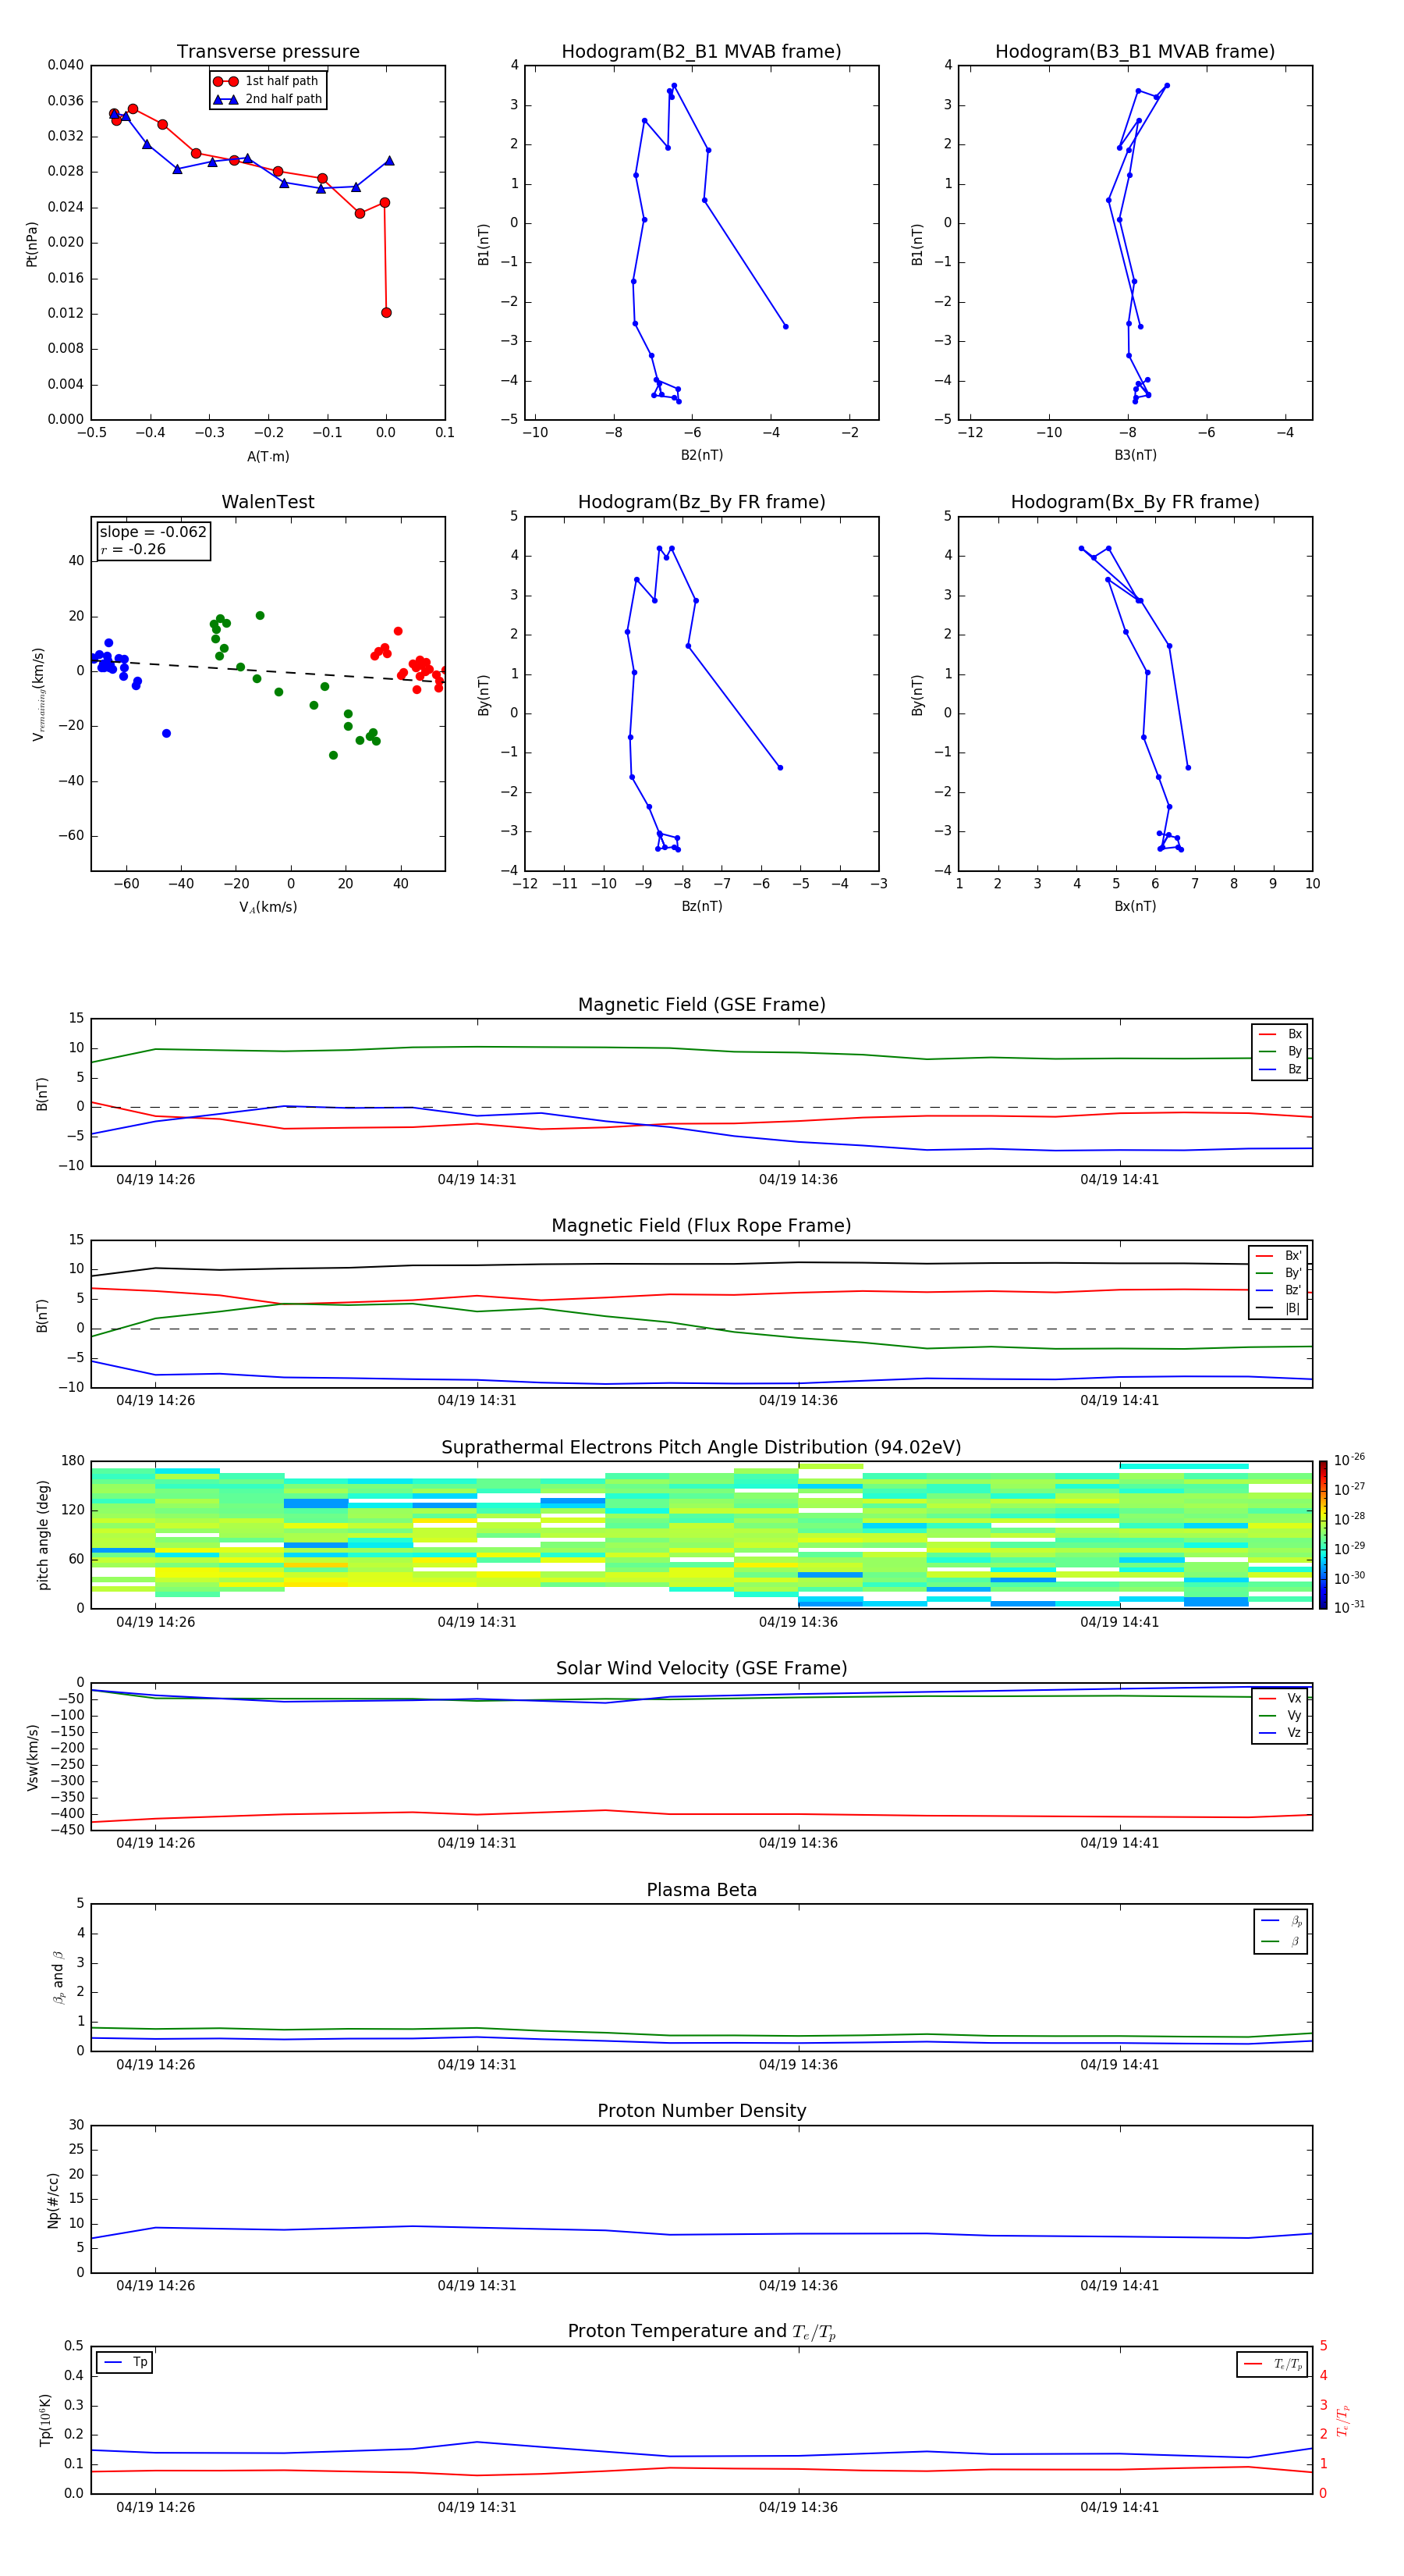Viewport: 1404px width, 2576px height.
Task: Click the "By" legend entry in GSE plot
Action: click(1280, 1051)
